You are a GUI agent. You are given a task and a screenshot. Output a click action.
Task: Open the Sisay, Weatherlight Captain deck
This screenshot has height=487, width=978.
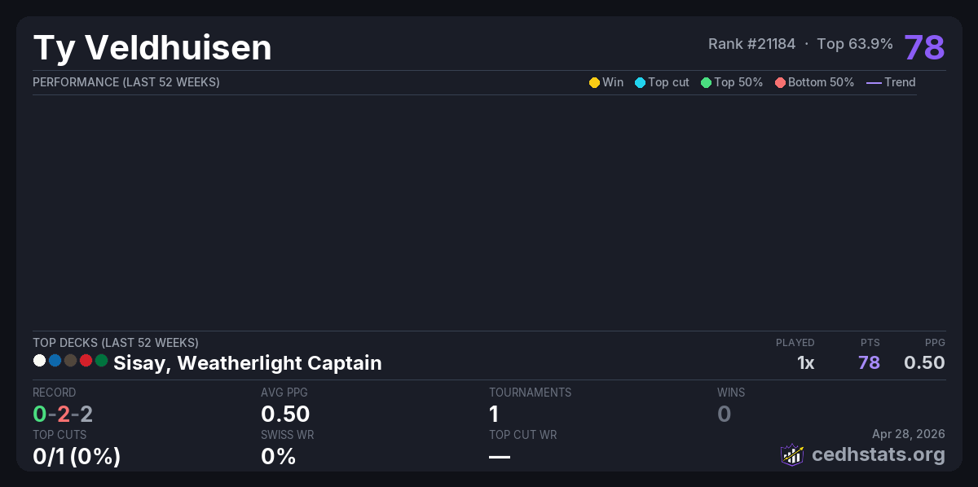pyautogui.click(x=247, y=362)
